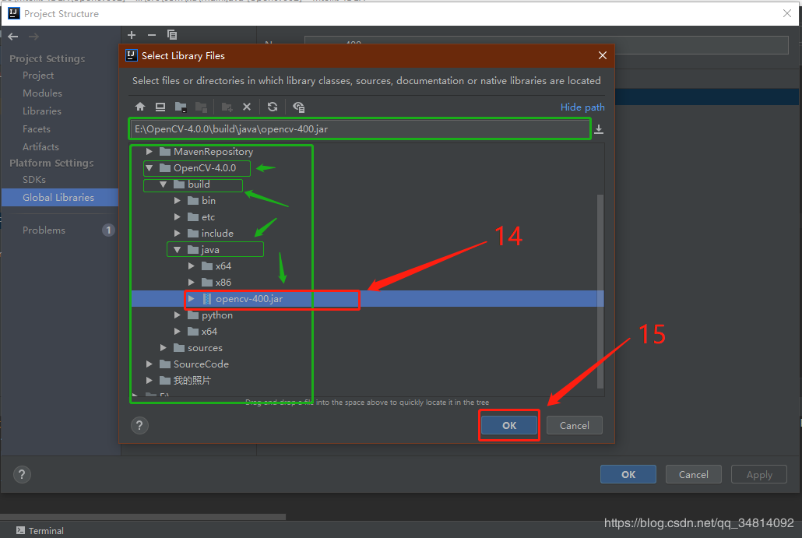The height and width of the screenshot is (538, 802).
Task: Click the Hide path link
Action: click(x=582, y=107)
